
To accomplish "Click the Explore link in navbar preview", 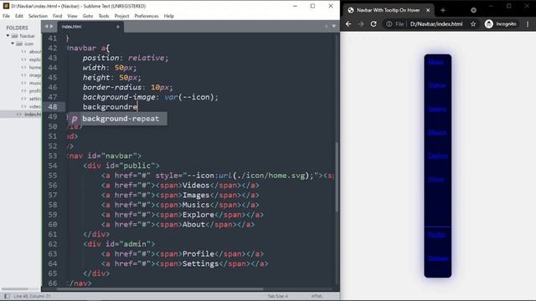I will 438,156.
